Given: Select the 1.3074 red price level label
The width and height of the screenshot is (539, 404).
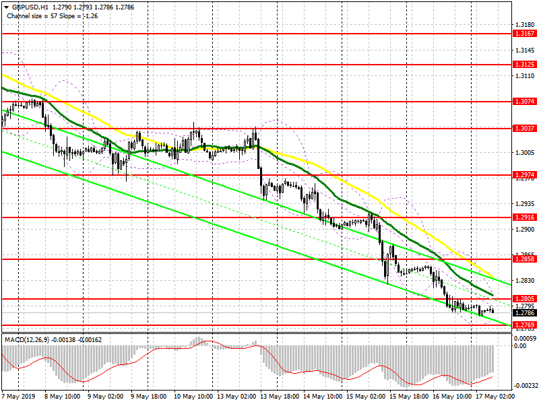Looking at the screenshot, I should [x=525, y=102].
